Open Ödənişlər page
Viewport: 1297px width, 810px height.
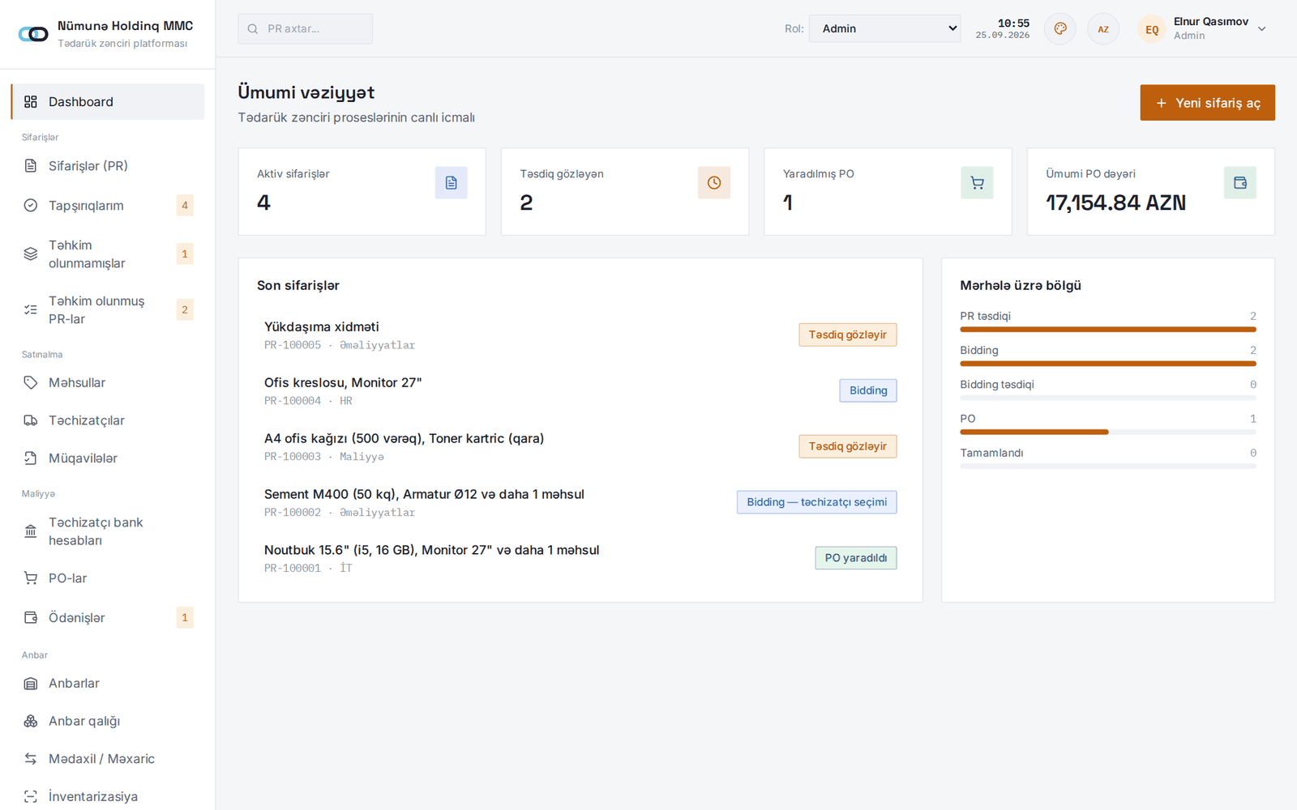point(108,618)
